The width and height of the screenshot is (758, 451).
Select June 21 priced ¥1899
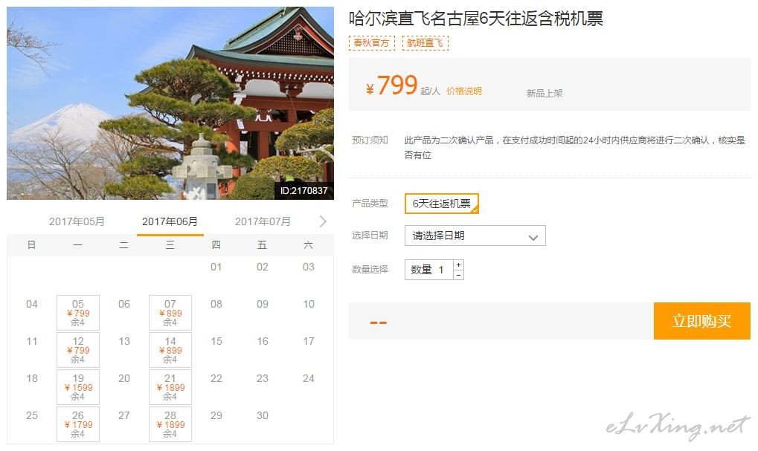click(x=170, y=387)
